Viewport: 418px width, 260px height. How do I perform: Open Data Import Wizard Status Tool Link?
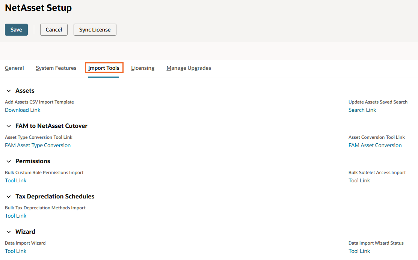coord(359,251)
